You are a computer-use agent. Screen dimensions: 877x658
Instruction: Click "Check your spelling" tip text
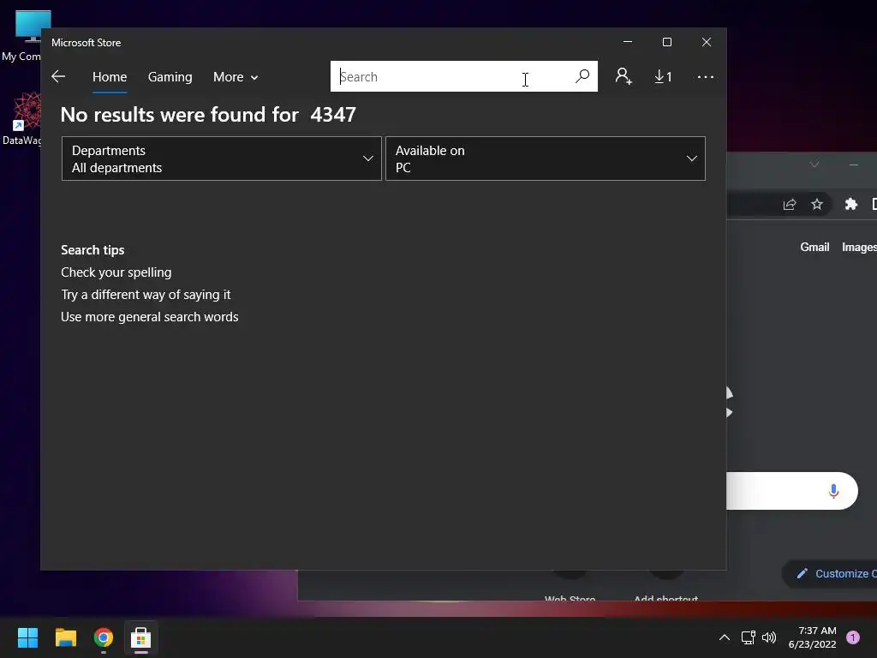tap(116, 272)
